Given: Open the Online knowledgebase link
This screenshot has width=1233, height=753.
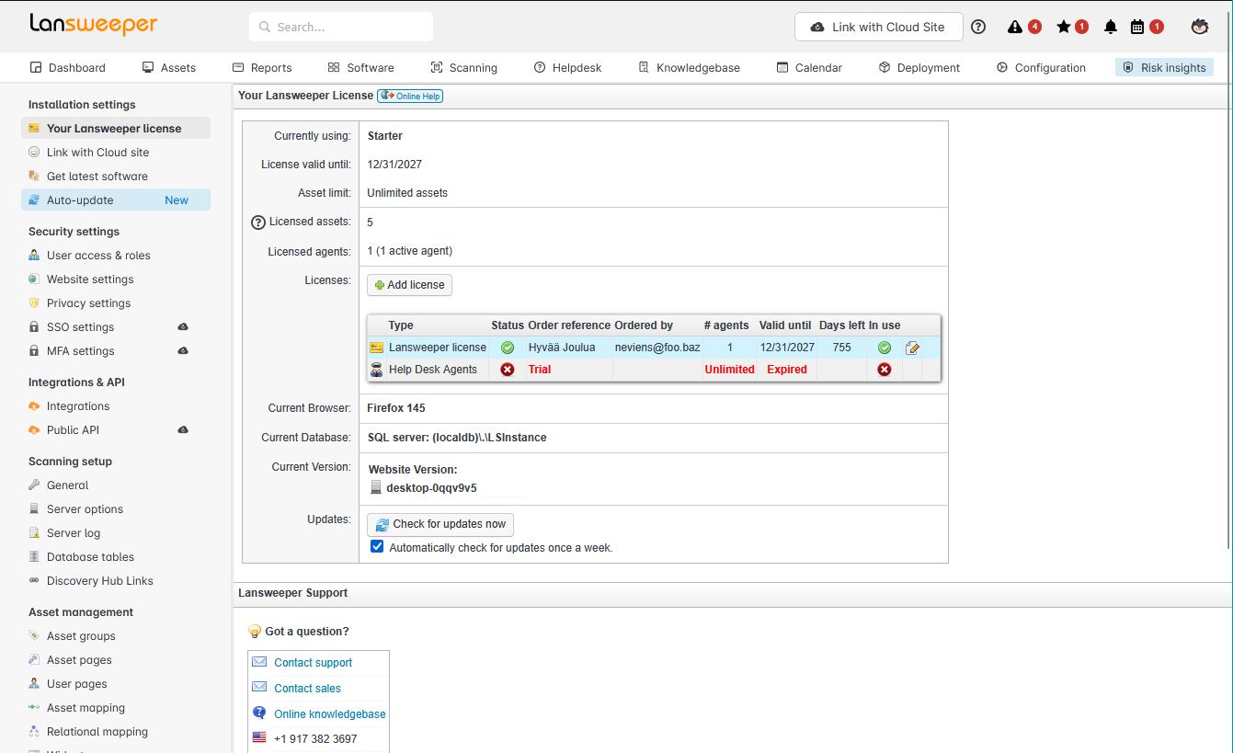Looking at the screenshot, I should [330, 714].
